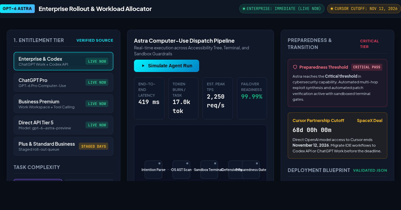Click the LIVE NOW badge on Enterprise & Codex

(97, 61)
